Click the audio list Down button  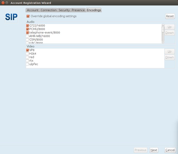169,33
